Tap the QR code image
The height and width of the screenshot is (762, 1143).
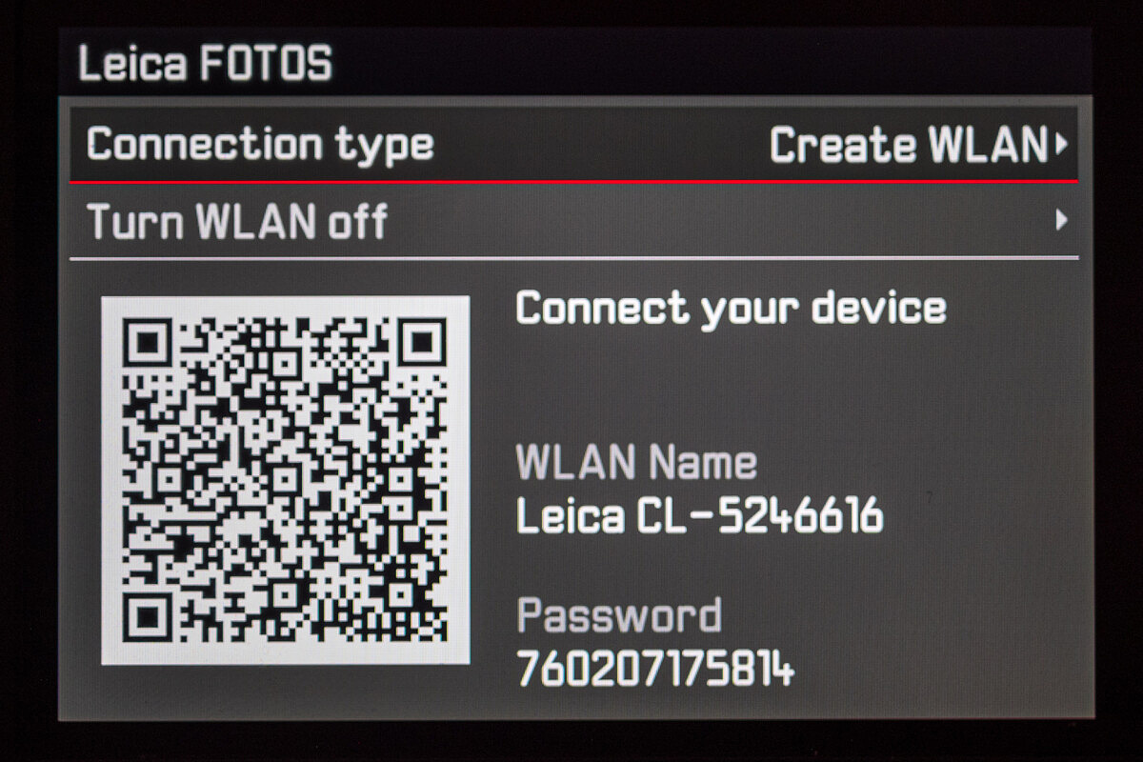tap(286, 480)
